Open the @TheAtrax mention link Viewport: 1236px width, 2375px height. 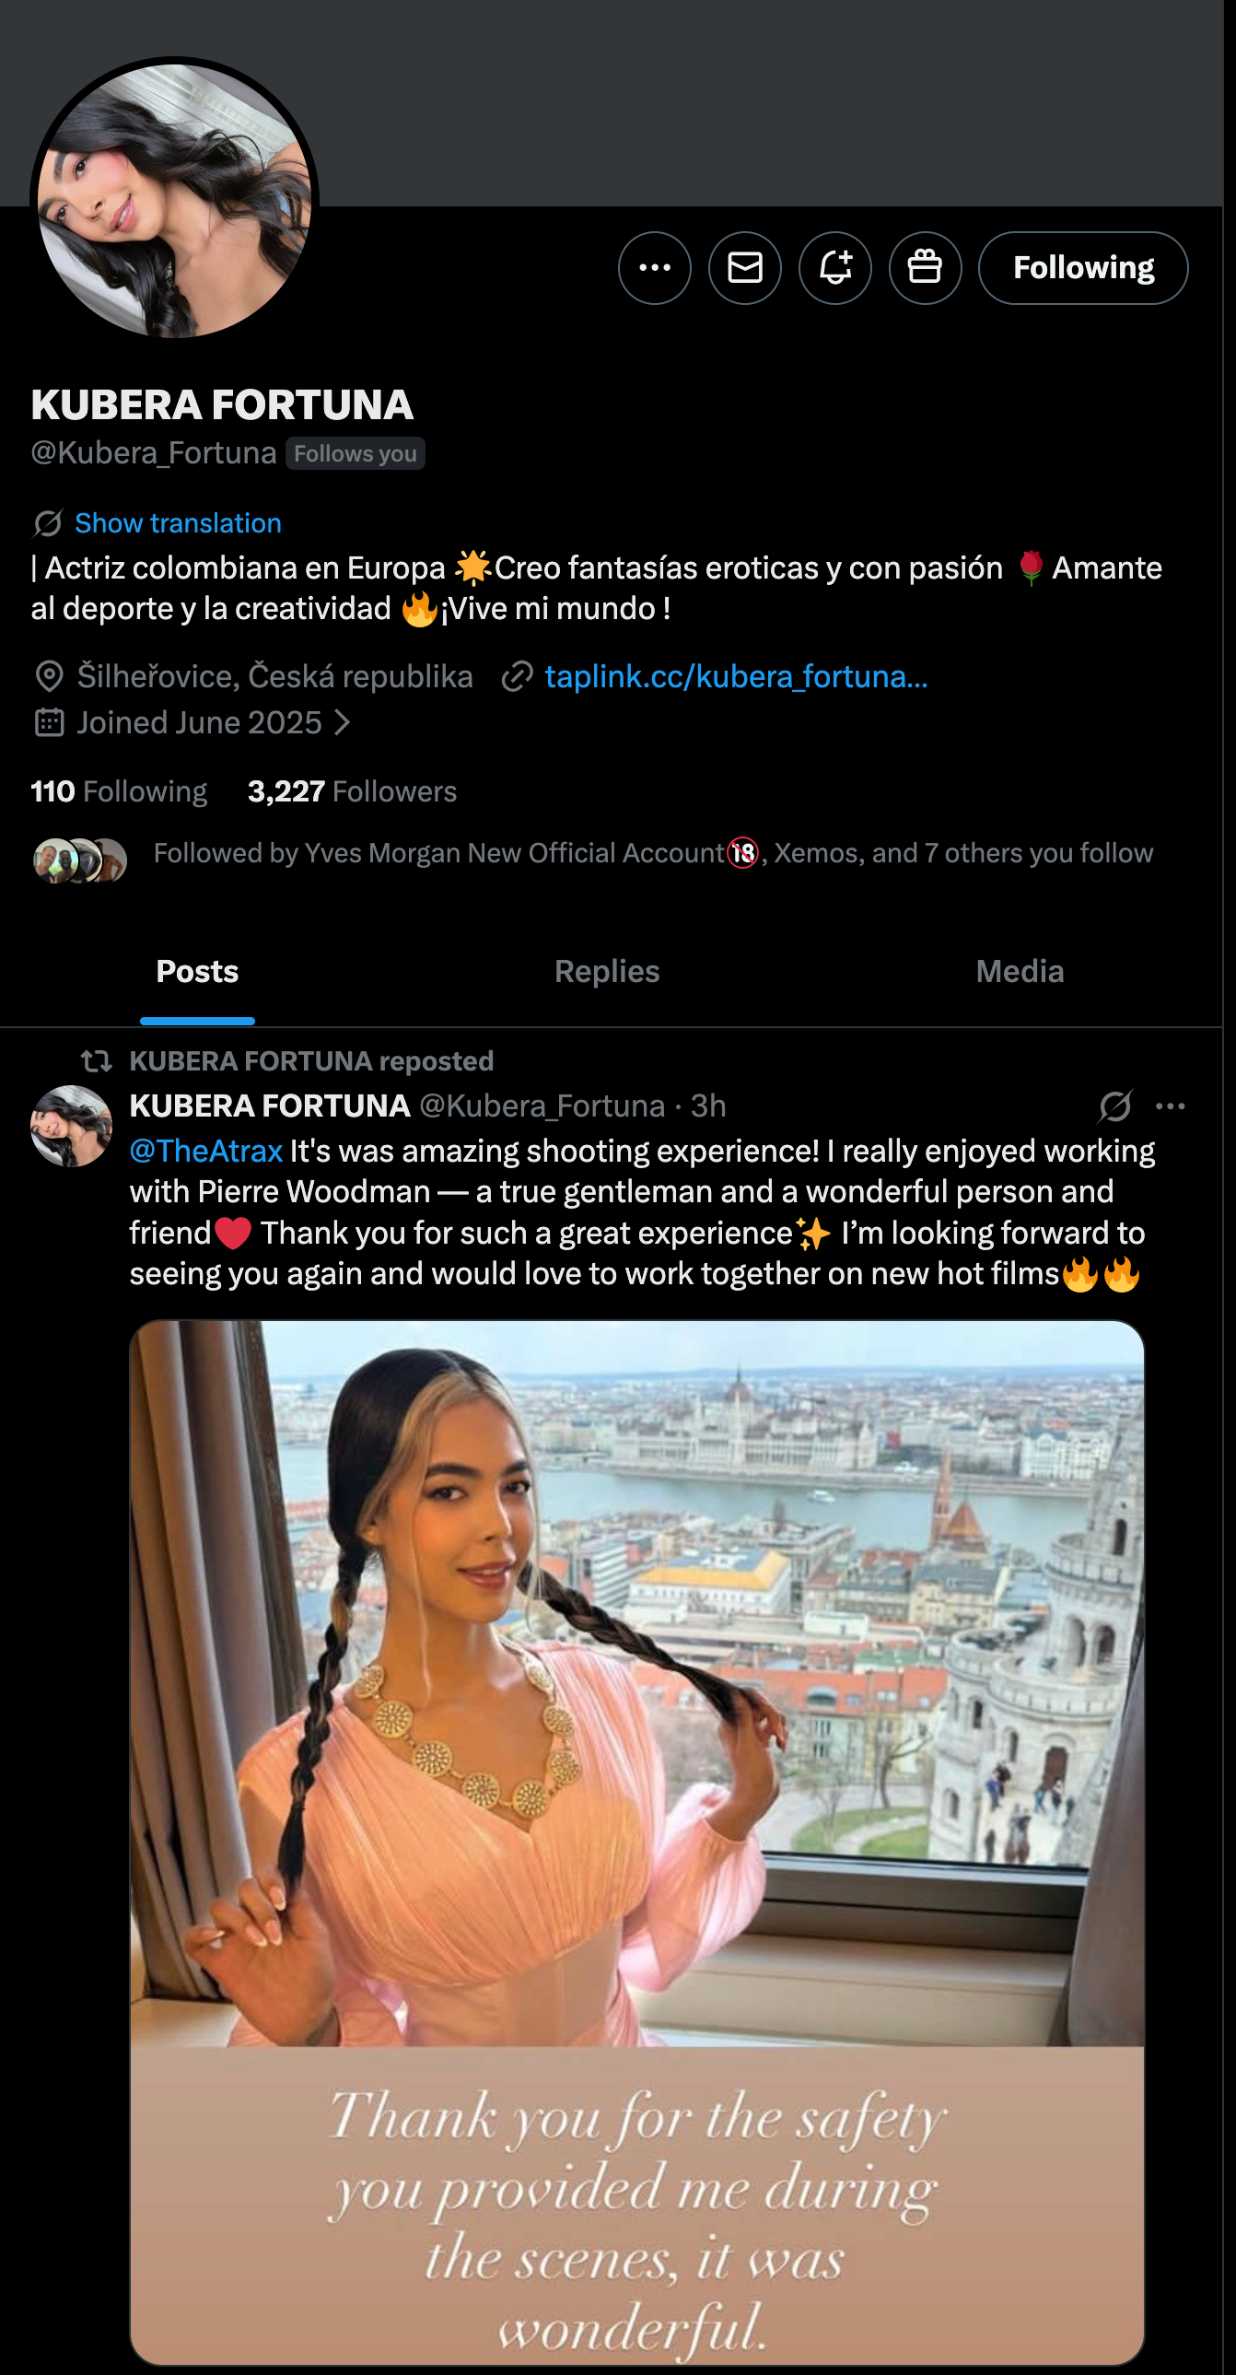coord(205,1151)
